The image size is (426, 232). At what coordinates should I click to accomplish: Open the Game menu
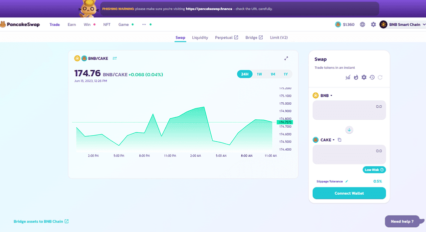(x=124, y=24)
